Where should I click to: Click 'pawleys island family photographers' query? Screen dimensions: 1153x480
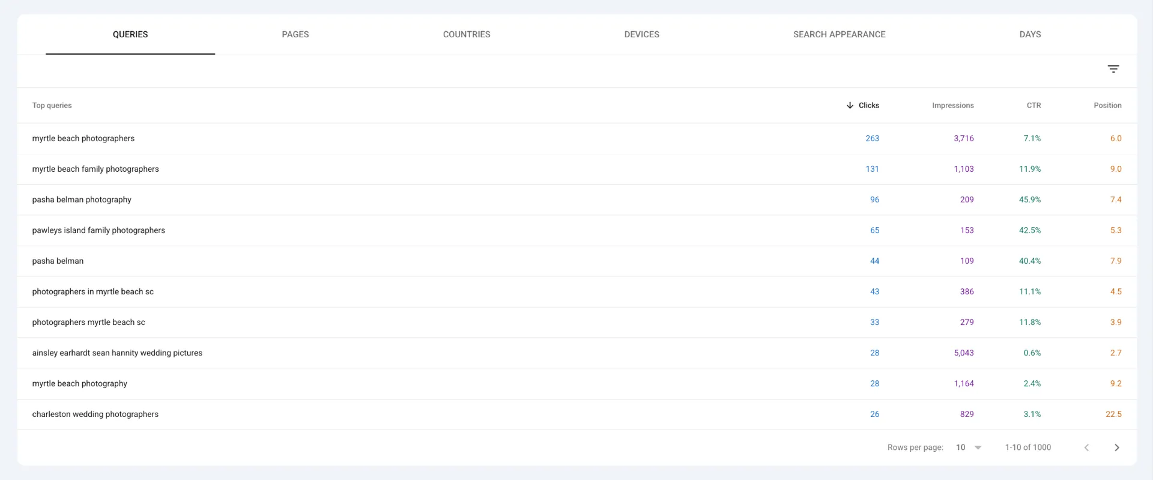98,230
